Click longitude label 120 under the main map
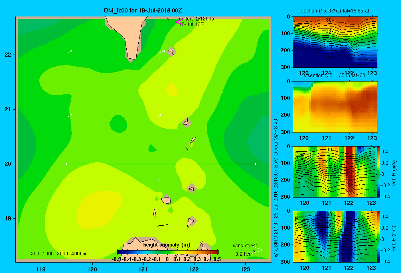Image resolution: width=401 pixels, height=273 pixels. pos(92,269)
